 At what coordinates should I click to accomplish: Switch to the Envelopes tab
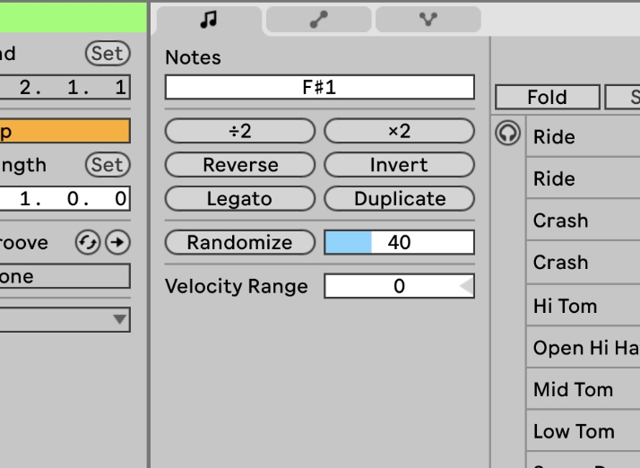(318, 19)
